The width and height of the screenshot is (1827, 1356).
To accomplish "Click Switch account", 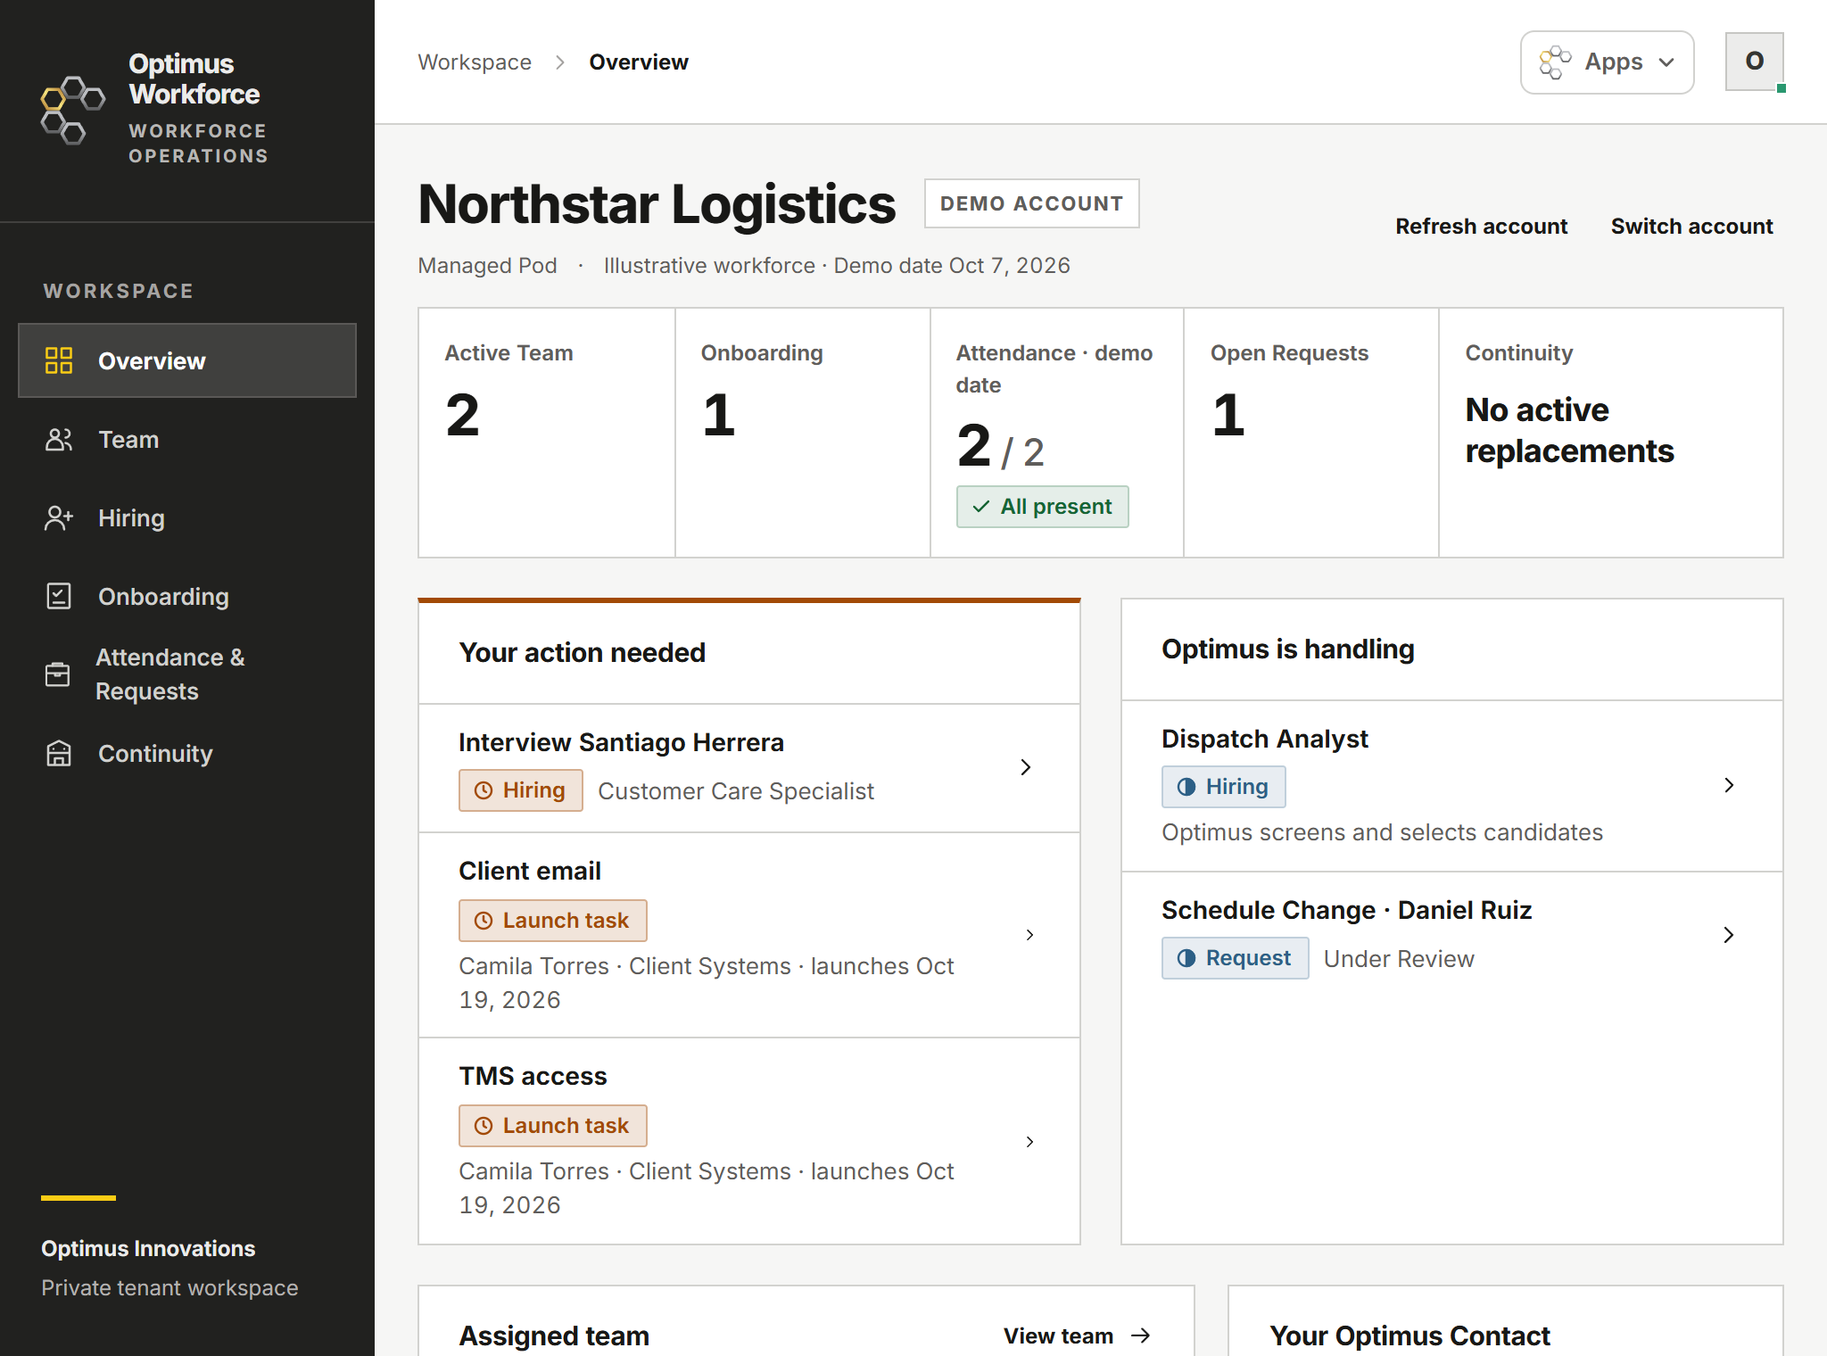I will [x=1691, y=227].
